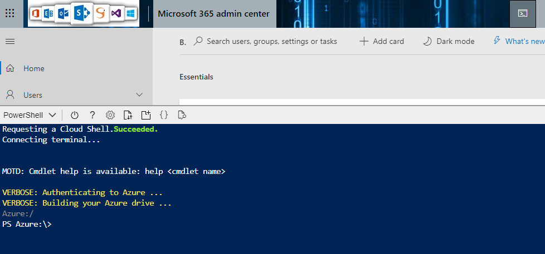Expand the Users navigation section
Image resolution: width=545 pixels, height=254 pixels.
coord(139,95)
